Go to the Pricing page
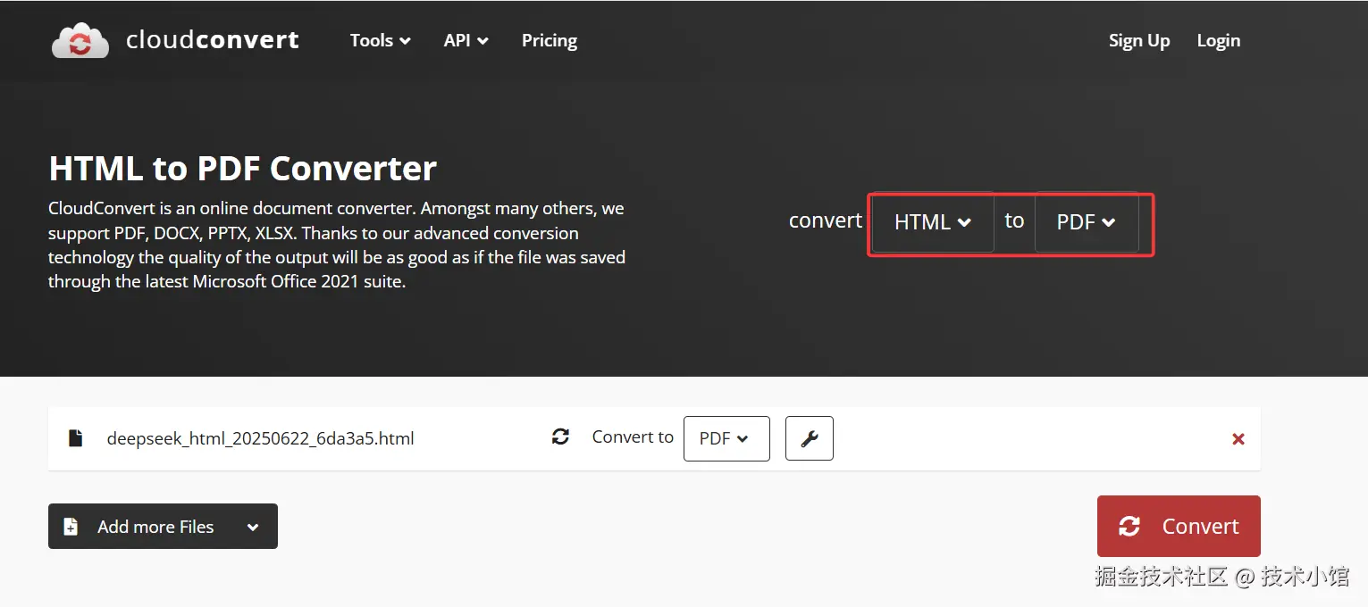This screenshot has width=1368, height=607. [550, 40]
